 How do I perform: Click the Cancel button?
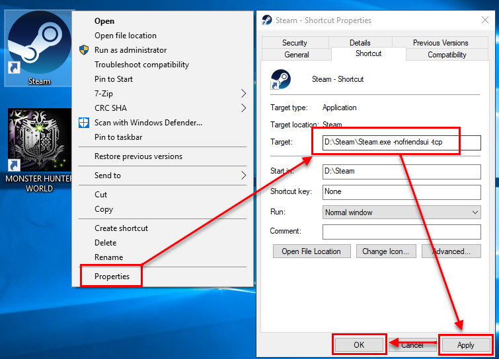[412, 344]
